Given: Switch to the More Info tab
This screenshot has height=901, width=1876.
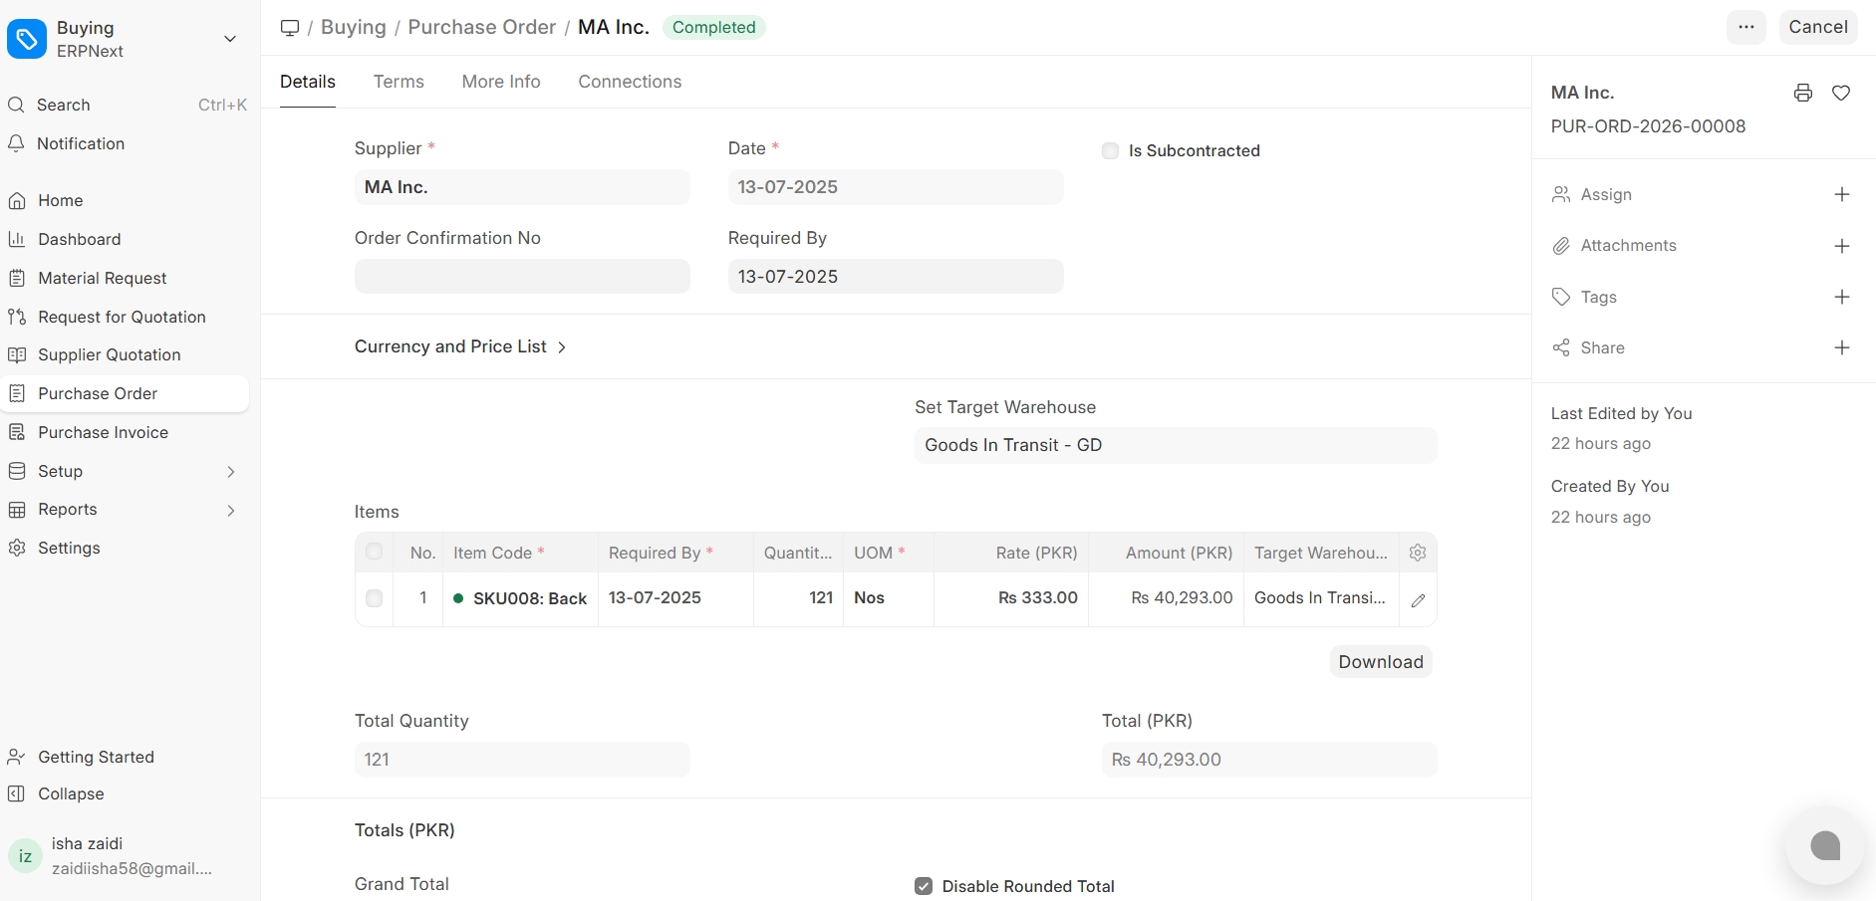Looking at the screenshot, I should point(501,82).
